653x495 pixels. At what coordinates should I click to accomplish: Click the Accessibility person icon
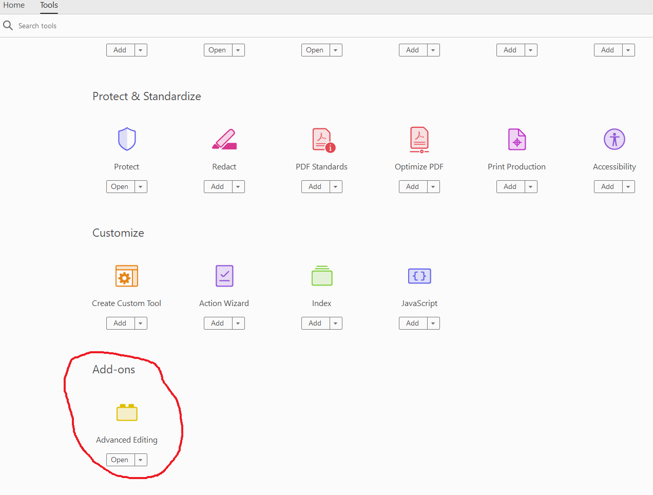pyautogui.click(x=614, y=139)
